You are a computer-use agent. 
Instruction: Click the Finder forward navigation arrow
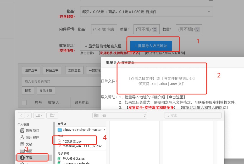point(28,115)
